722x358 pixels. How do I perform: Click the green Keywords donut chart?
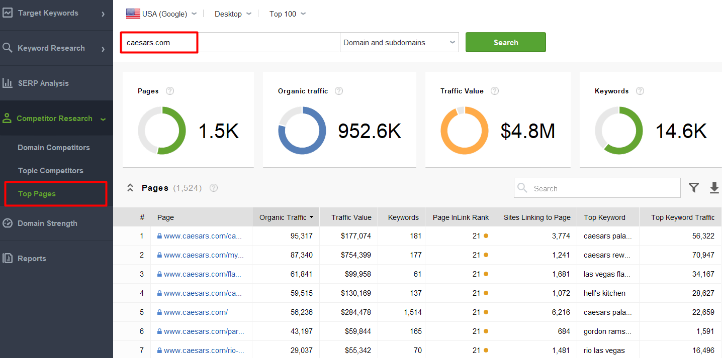[x=619, y=131]
